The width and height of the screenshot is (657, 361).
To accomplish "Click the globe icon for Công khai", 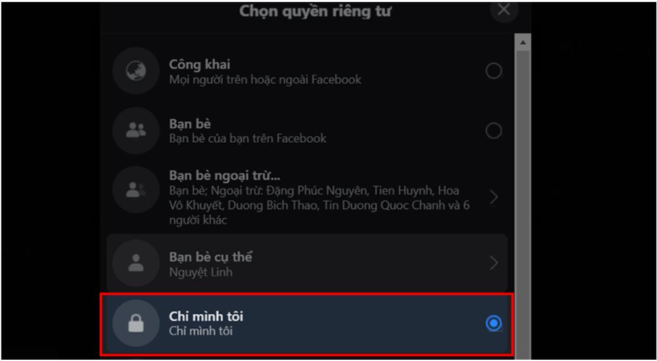I will pyautogui.click(x=136, y=71).
